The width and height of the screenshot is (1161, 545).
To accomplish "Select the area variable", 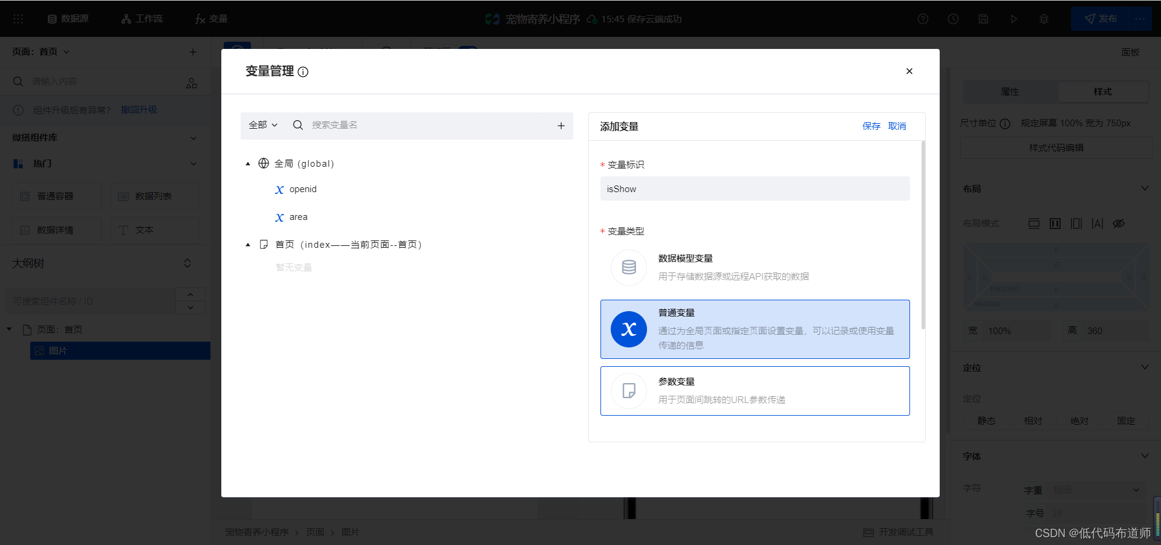I will pos(298,217).
